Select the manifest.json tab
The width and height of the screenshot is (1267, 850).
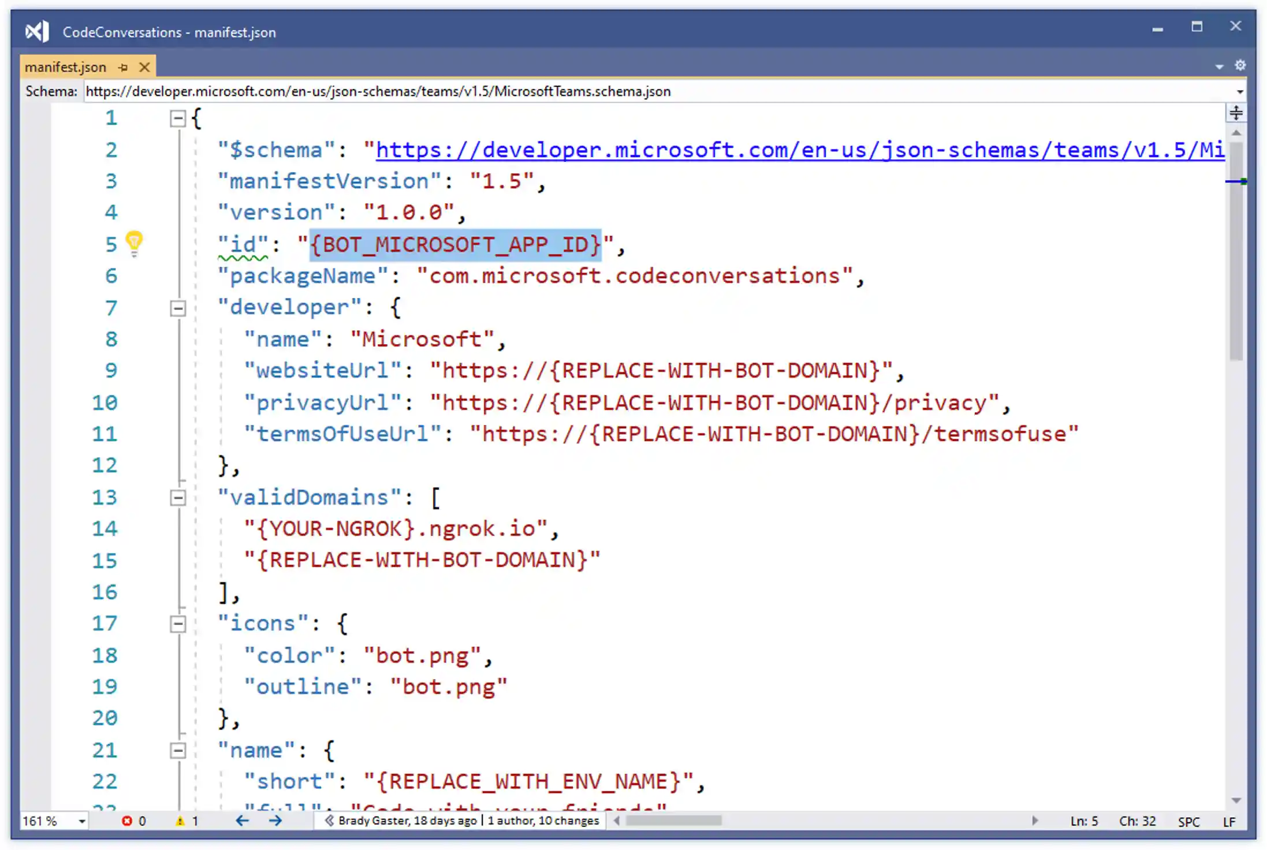65,68
